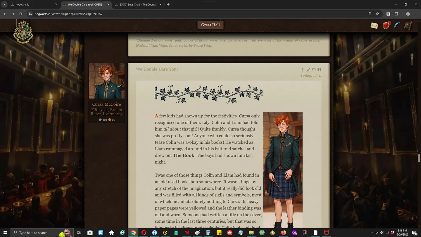Image resolution: width=421 pixels, height=237 pixels.
Task: Go back to the previous page
Action: pyautogui.click(x=5, y=14)
